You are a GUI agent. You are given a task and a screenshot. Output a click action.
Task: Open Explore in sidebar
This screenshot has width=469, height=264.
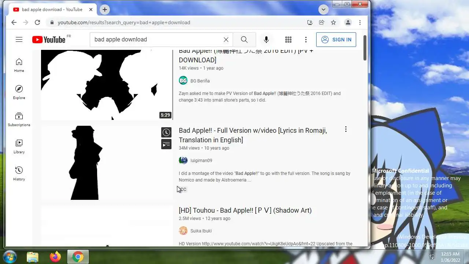pos(19,92)
